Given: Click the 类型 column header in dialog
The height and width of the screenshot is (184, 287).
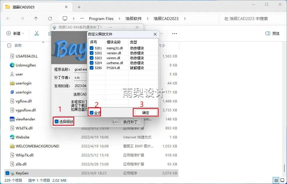Looking at the screenshot, I should click(133, 42).
